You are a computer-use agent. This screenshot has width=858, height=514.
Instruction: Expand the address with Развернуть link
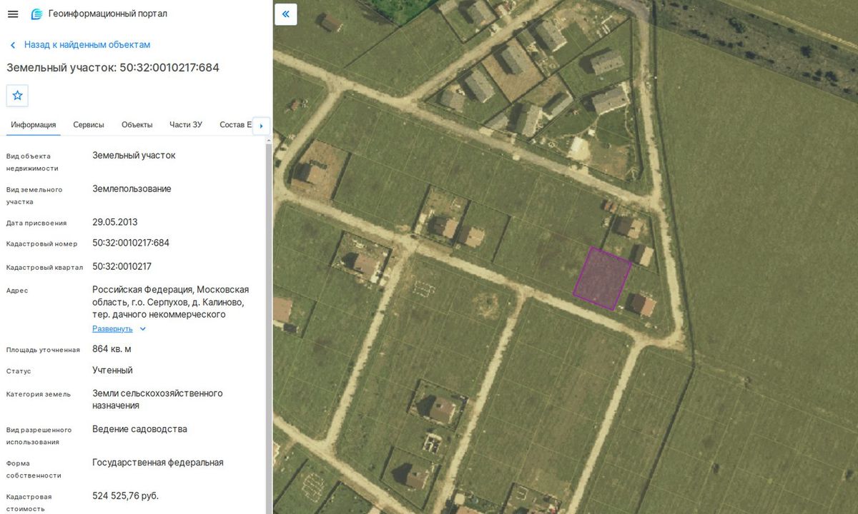[x=112, y=329]
